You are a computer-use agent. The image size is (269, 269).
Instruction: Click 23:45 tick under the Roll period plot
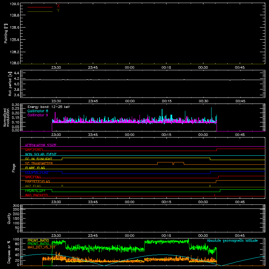point(93,101)
